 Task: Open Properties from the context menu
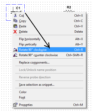pyautogui.click(x=49, y=105)
